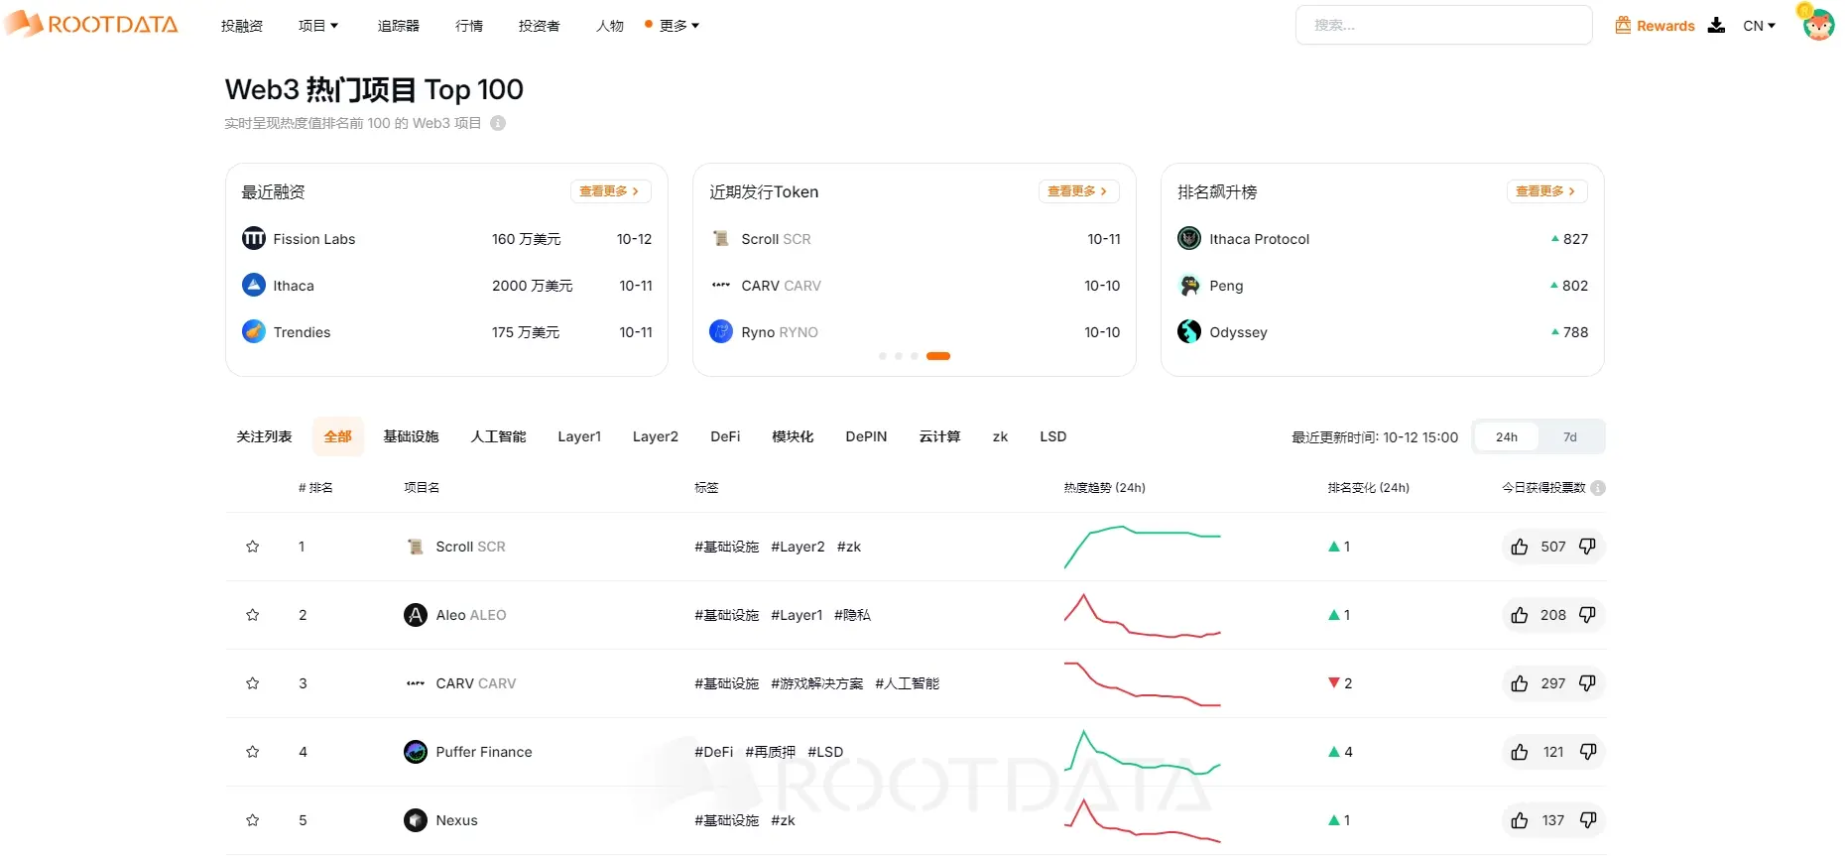Viewport: 1845px width, 856px height.
Task: Click info icon beside Top 100 subtitle
Action: tap(498, 123)
